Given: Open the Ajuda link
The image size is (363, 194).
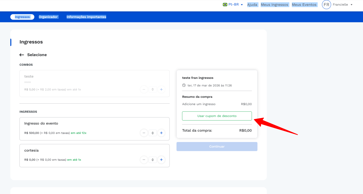Looking at the screenshot, I should click(x=252, y=5).
